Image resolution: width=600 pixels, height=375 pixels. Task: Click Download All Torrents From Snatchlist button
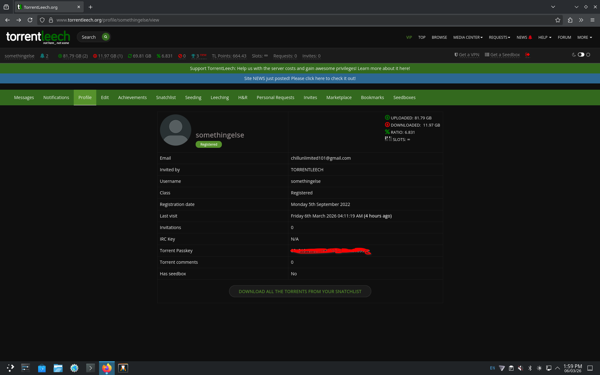[300, 291]
